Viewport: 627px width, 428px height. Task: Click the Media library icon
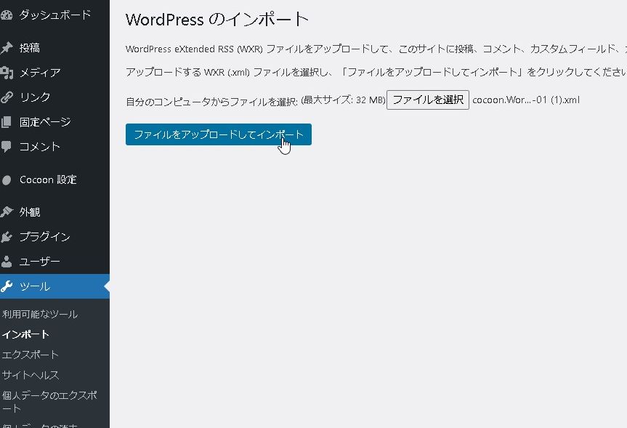7,73
